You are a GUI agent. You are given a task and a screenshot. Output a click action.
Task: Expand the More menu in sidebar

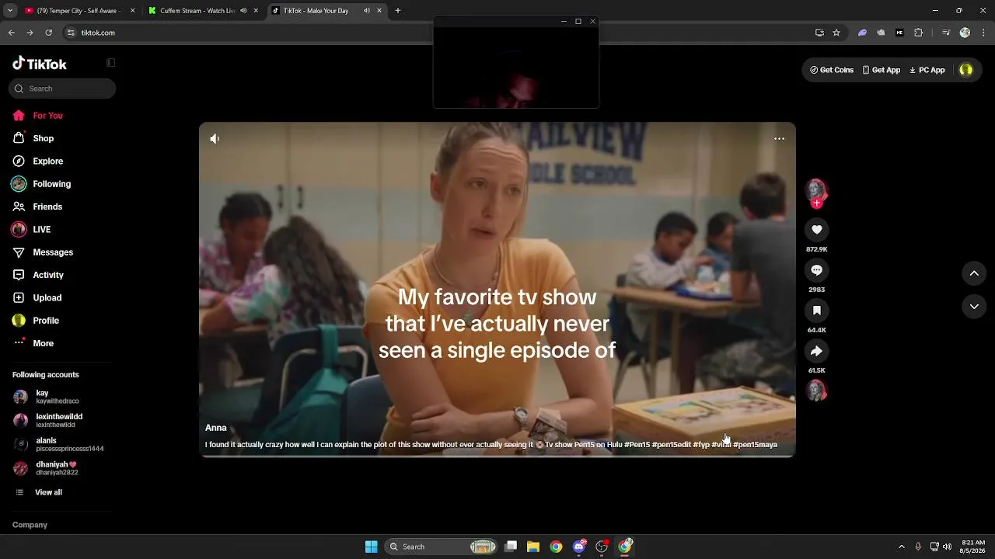(x=33, y=343)
